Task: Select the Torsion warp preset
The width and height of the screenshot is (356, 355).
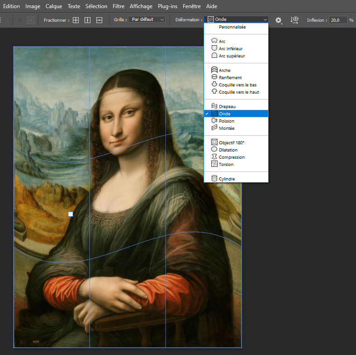Action: click(236, 164)
